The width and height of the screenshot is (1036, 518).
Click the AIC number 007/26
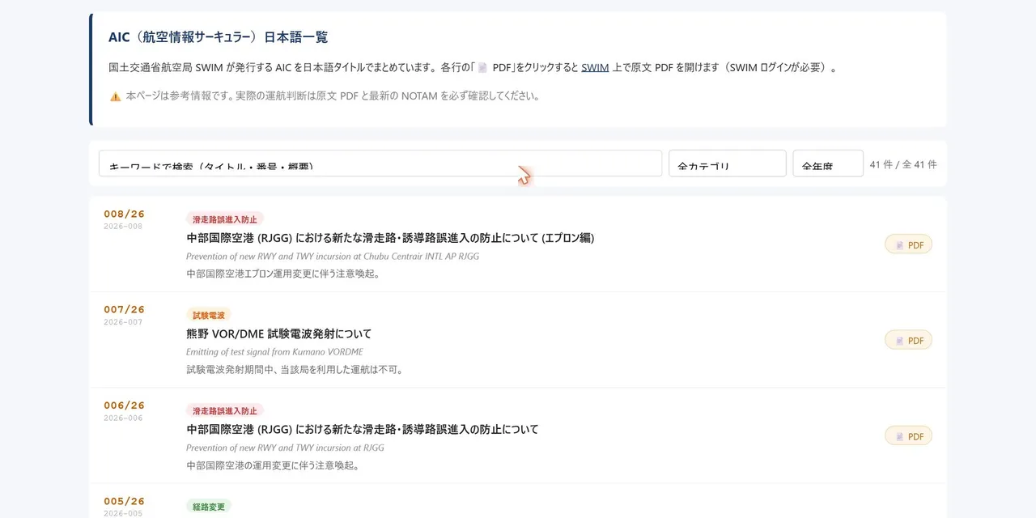point(124,309)
